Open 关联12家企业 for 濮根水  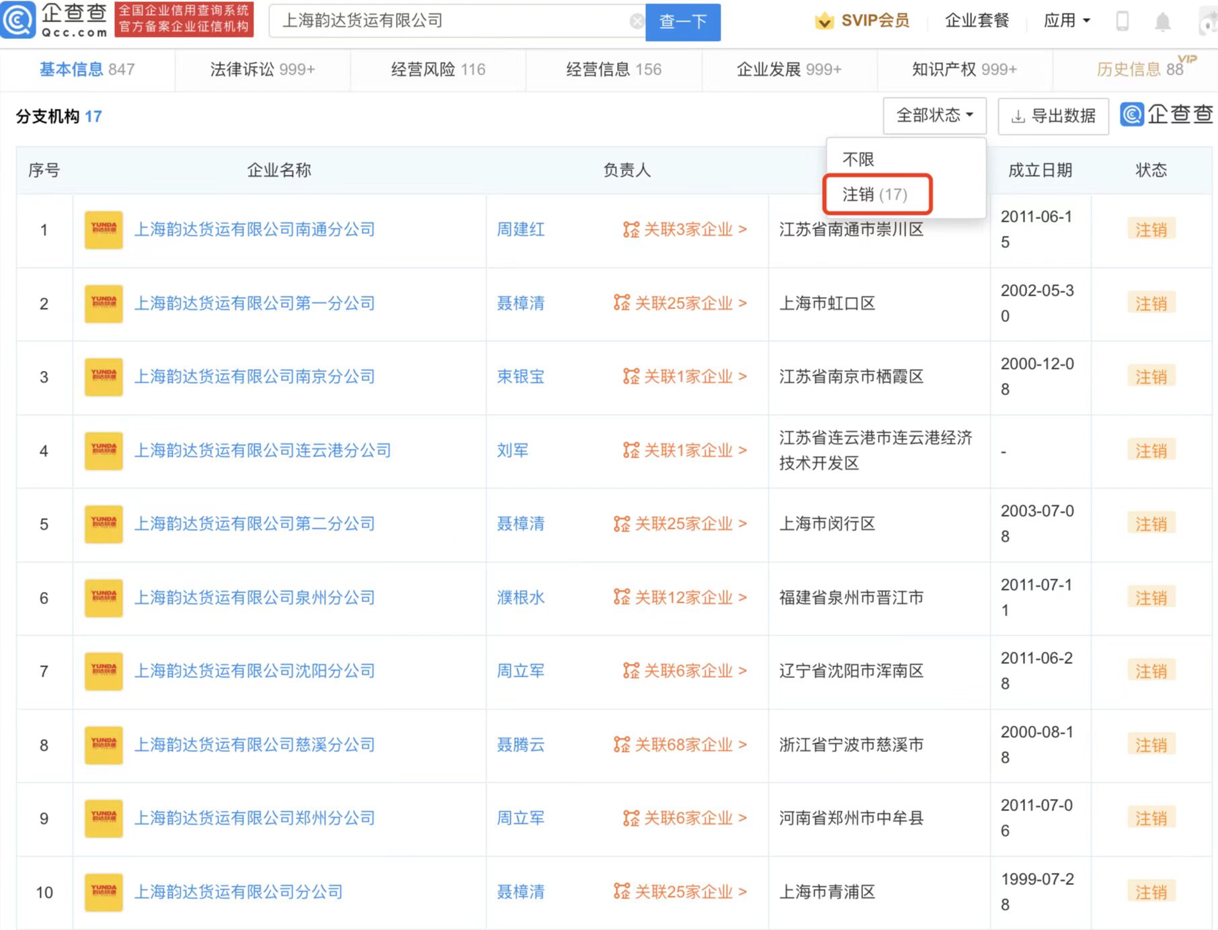(680, 598)
